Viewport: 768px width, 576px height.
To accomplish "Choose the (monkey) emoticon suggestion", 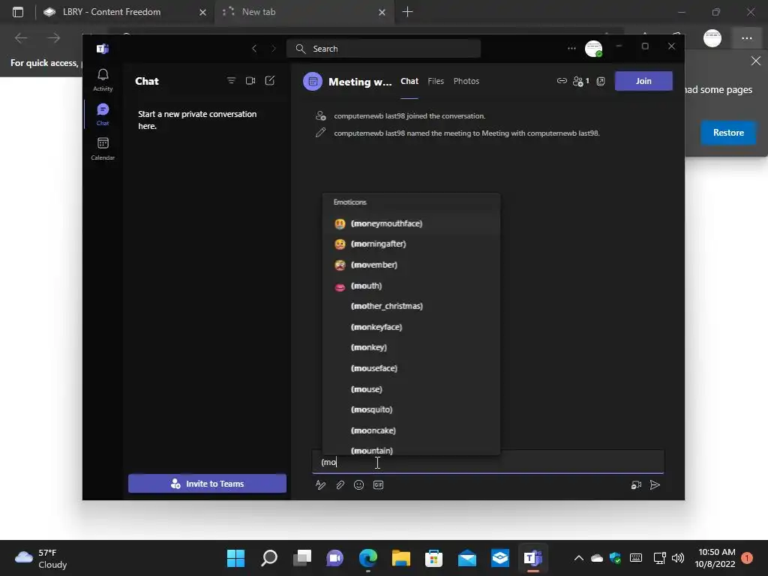I will [412, 347].
